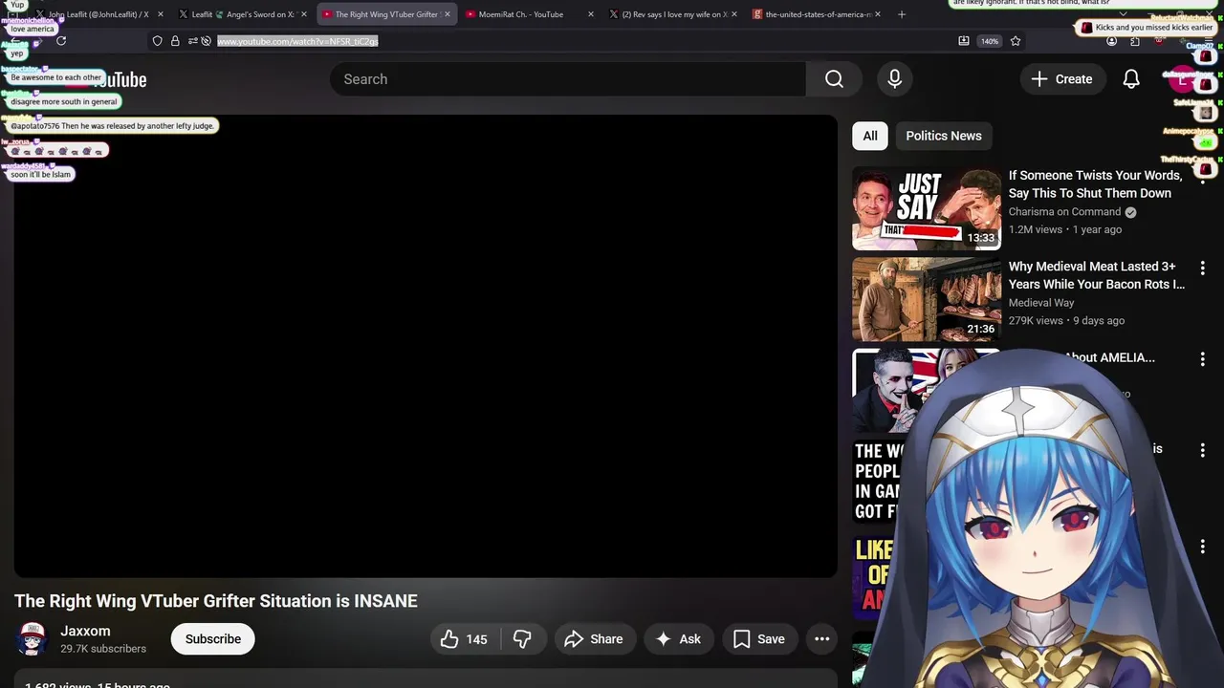Open more actions three-dot menu under video
Image resolution: width=1224 pixels, height=688 pixels.
pyautogui.click(x=822, y=639)
